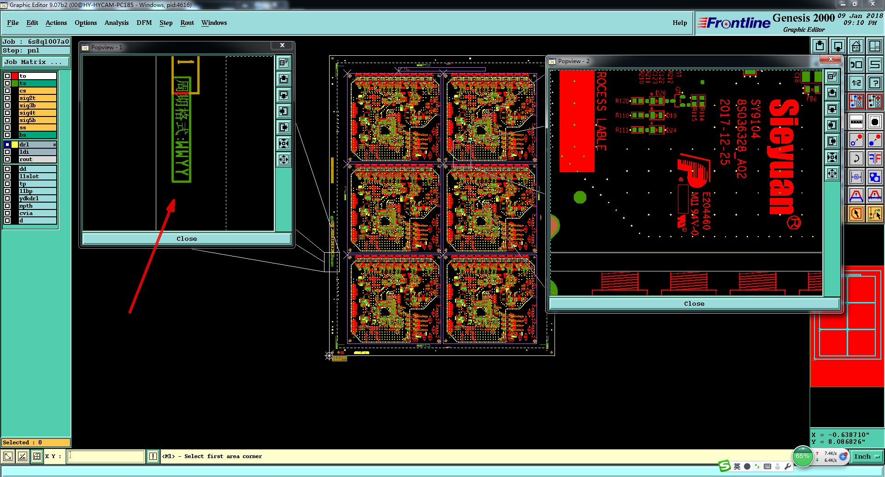Open the Help menu
Screen dimensions: 885x477
(x=680, y=23)
